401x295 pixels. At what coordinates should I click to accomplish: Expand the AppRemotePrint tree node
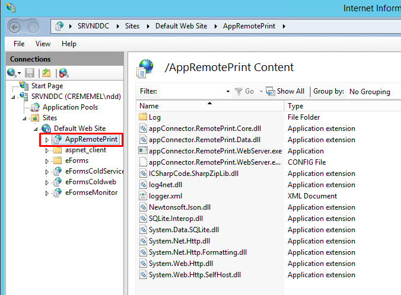click(x=47, y=140)
